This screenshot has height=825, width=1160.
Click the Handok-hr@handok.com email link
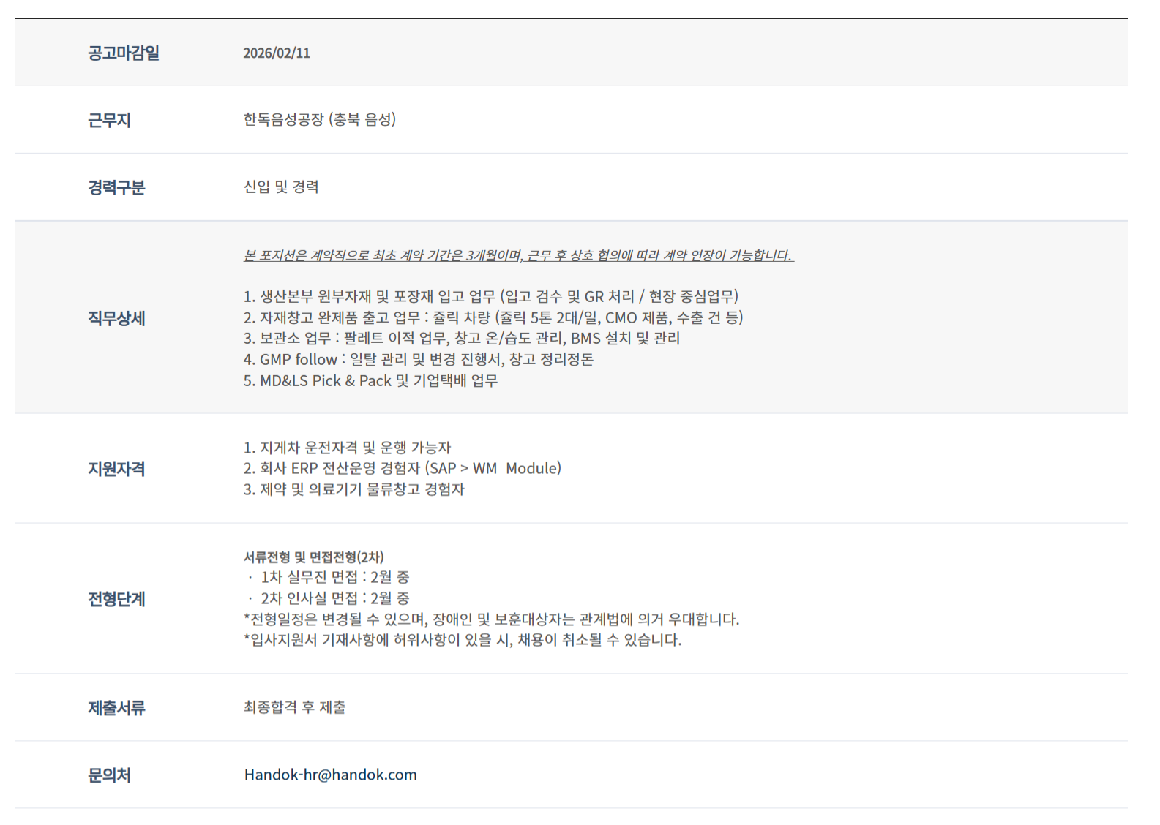coord(330,775)
